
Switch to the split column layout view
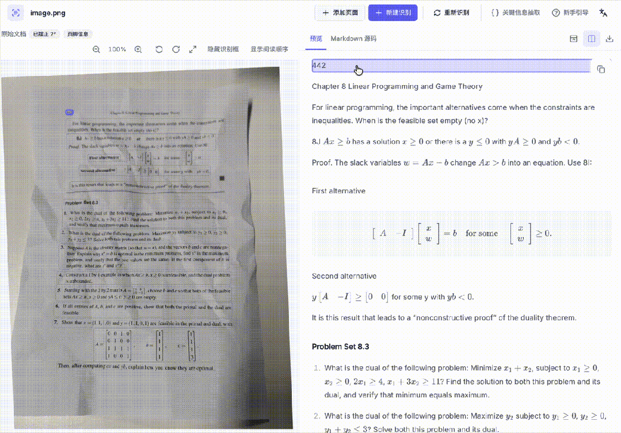point(591,39)
